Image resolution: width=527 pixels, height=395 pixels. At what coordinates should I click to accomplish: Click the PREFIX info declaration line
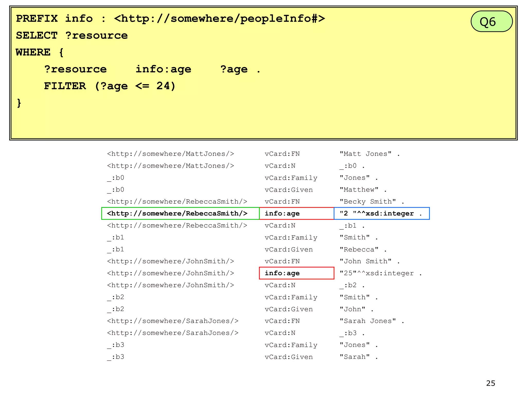tap(170, 19)
